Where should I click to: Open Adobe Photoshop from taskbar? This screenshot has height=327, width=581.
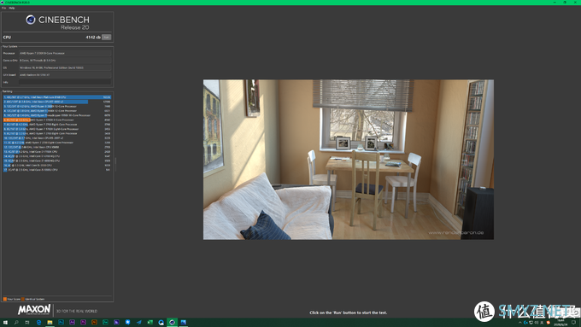pyautogui.click(x=61, y=323)
